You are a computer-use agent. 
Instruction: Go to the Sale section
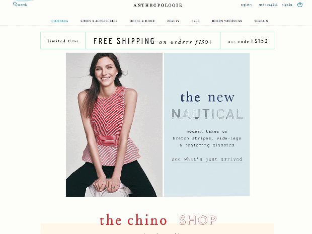point(196,21)
